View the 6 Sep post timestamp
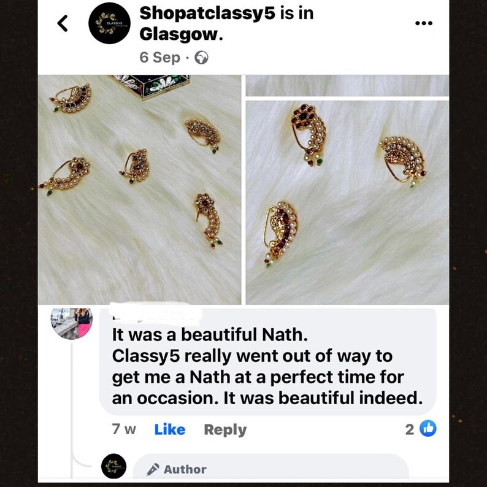 click(159, 58)
